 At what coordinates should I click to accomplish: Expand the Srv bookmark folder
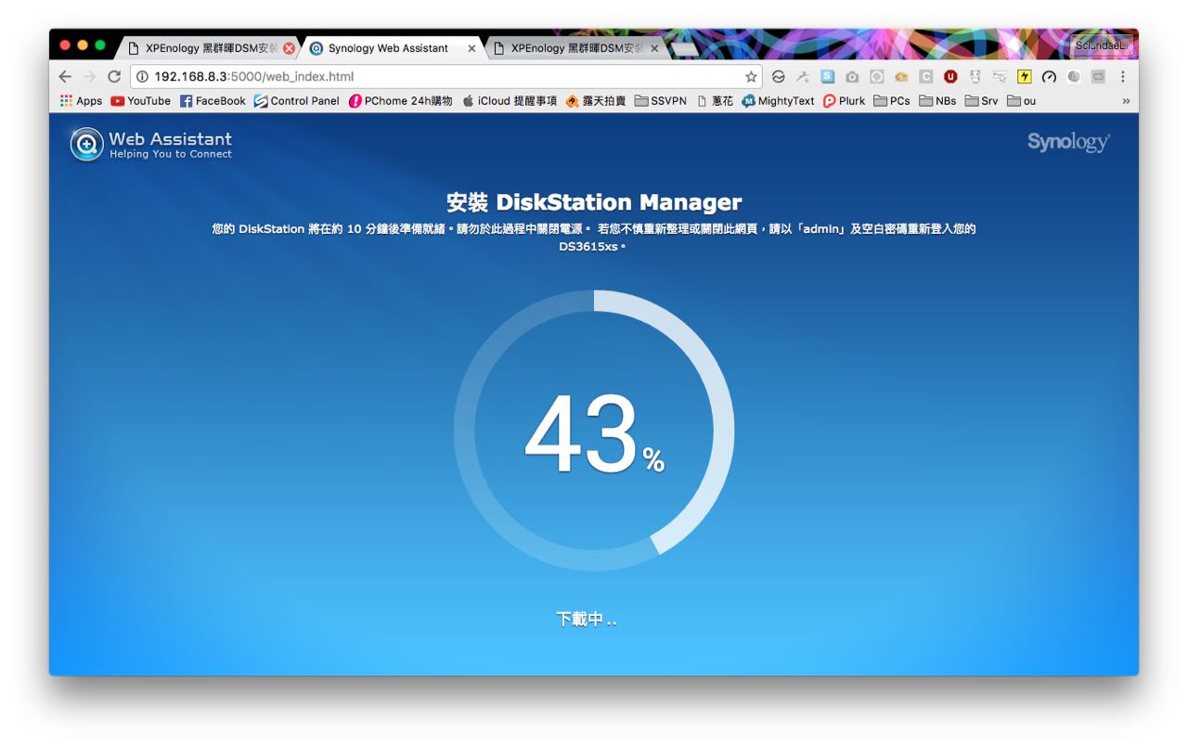(981, 101)
